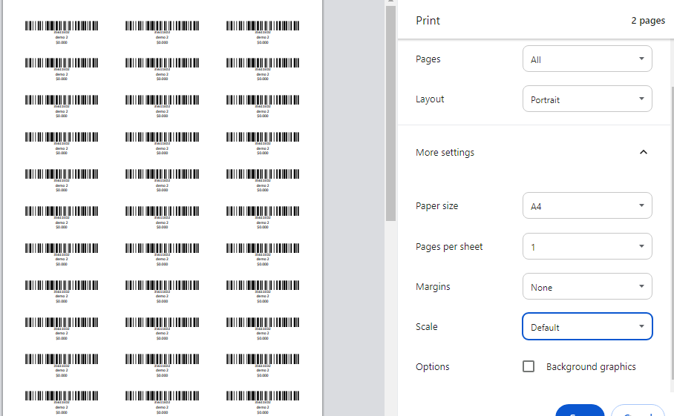Click the 'Pages per sheet' label
This screenshot has height=416, width=674.
[449, 246]
